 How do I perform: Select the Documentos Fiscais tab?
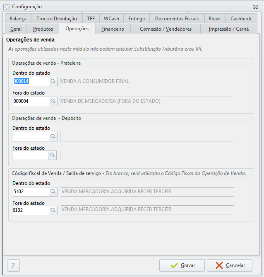[x=177, y=19]
